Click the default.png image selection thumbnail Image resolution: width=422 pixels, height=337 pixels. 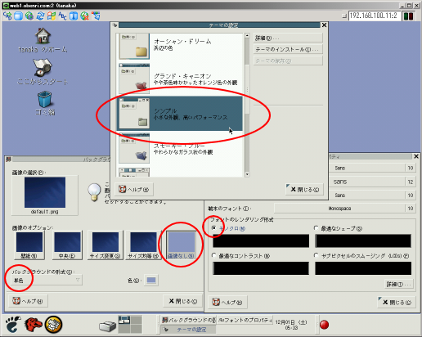pyautogui.click(x=45, y=195)
